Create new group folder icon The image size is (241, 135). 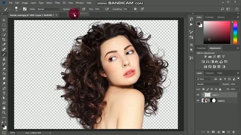point(223,132)
